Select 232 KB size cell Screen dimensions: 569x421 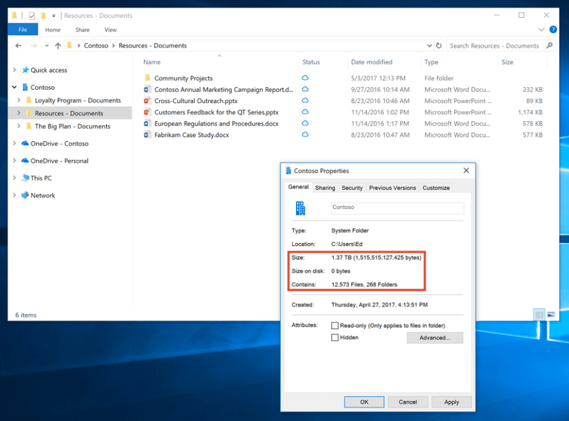click(533, 90)
